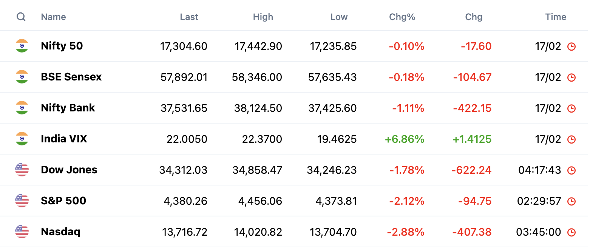Image resolution: width=590 pixels, height=247 pixels.
Task: Click the S&P 500 row's -2.12% change
Action: (x=406, y=201)
